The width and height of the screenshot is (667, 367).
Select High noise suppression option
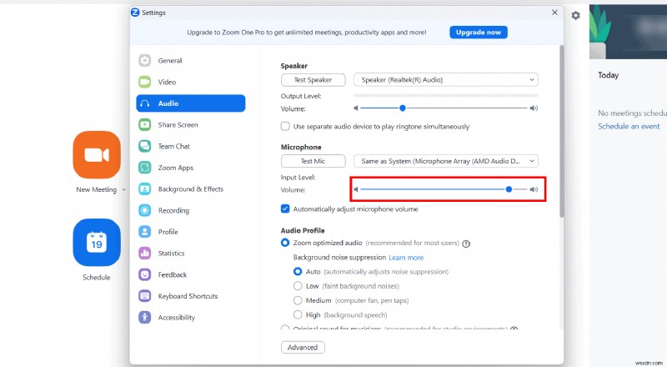click(x=298, y=315)
